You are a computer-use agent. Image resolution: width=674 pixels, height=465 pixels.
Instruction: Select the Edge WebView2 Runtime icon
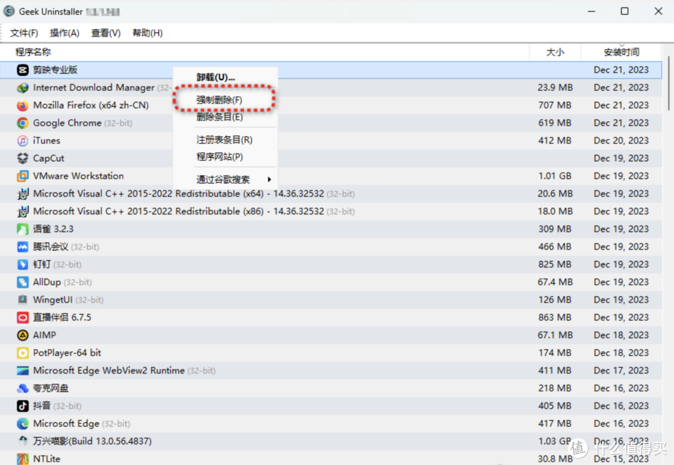(x=23, y=371)
